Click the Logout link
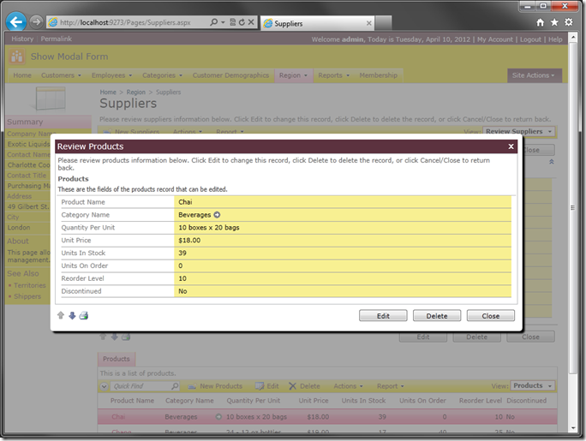The height and width of the screenshot is (441, 586). pyautogui.click(x=530, y=39)
